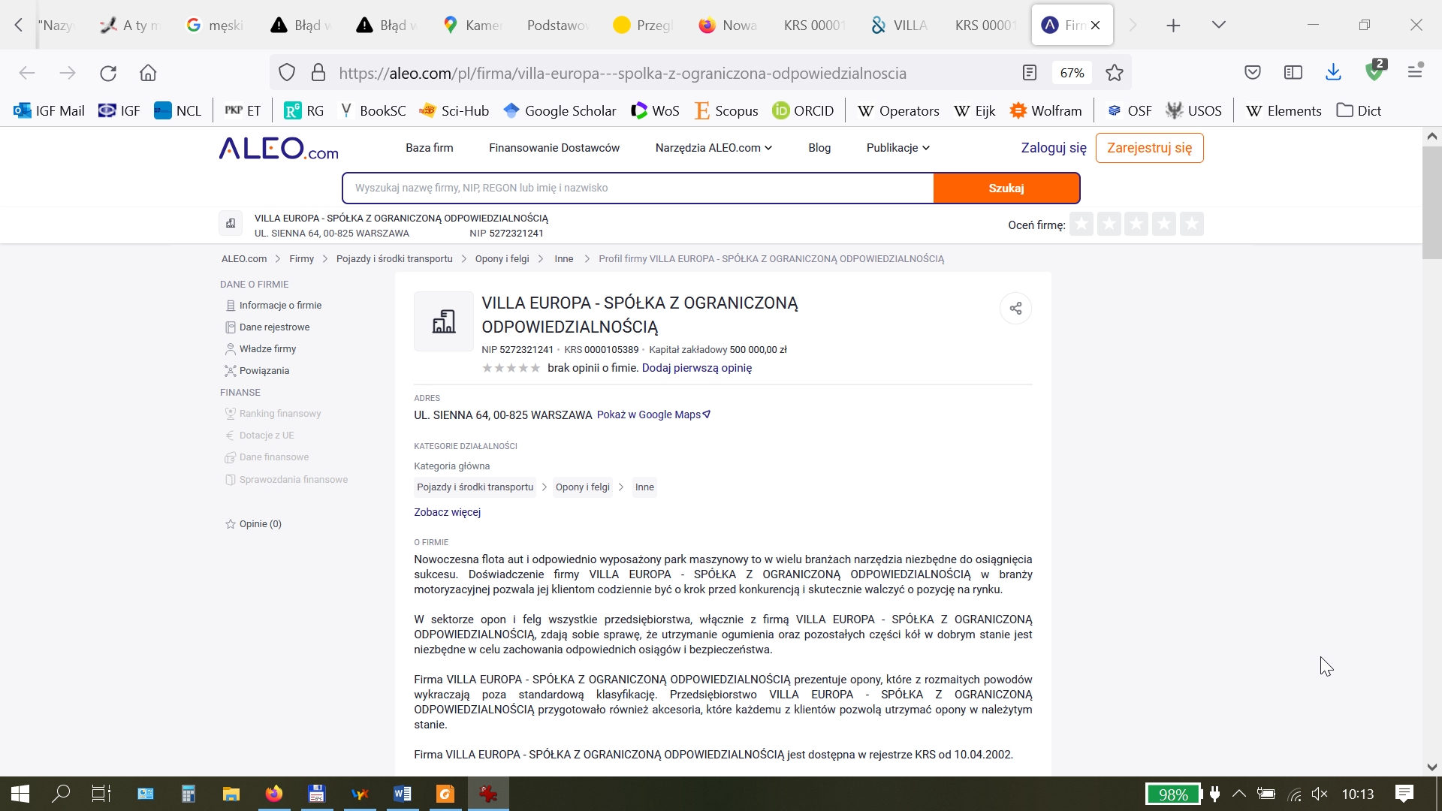This screenshot has height=811, width=1442.
Task: Expand Narzędzia ALEO.com menu
Action: click(x=713, y=148)
